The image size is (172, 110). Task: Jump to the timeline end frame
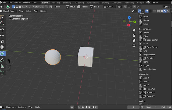tap(96, 107)
